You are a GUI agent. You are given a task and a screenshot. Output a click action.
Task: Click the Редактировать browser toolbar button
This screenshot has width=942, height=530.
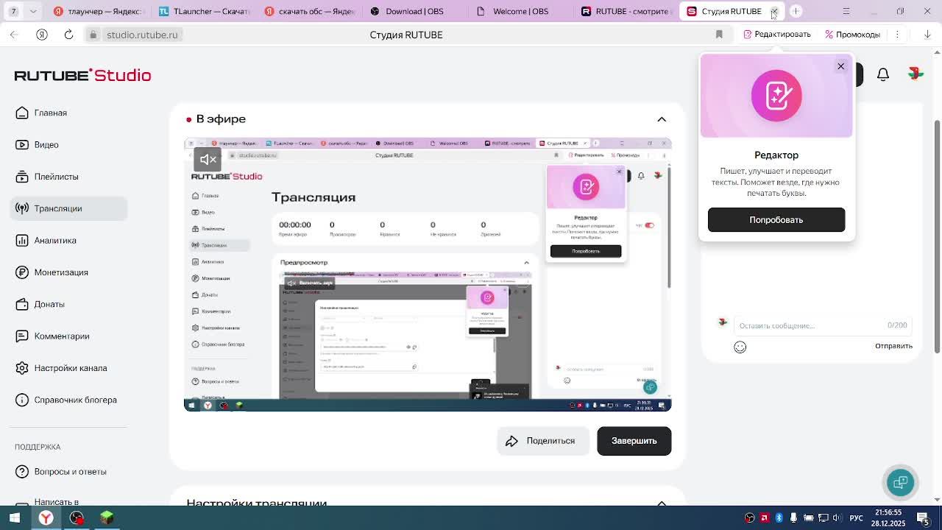point(776,35)
